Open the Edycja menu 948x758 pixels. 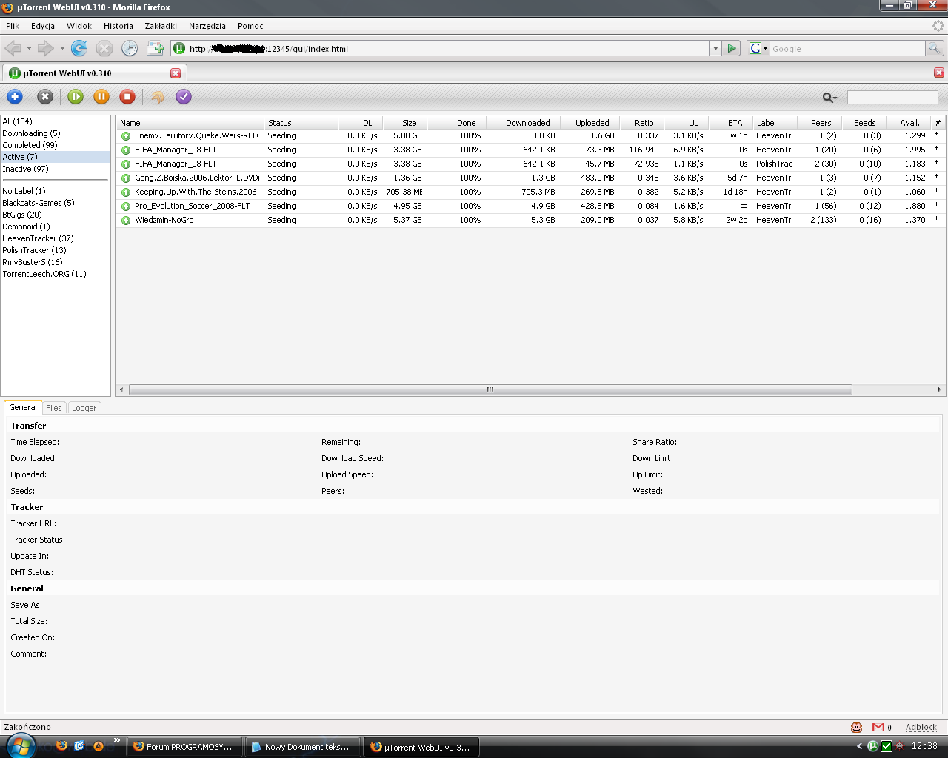(43, 26)
